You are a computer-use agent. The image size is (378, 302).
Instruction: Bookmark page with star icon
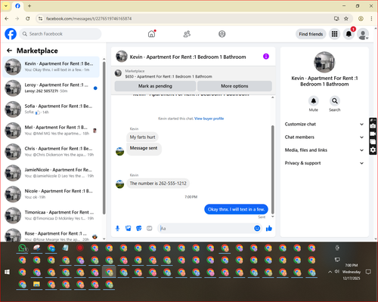[x=346, y=19]
